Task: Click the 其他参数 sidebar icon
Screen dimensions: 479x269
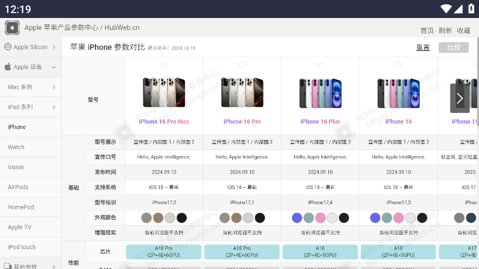Action: coord(8,266)
